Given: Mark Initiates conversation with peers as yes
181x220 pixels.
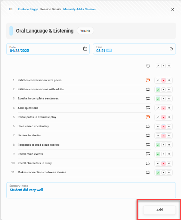Looking at the screenshot, I should pos(158,80).
